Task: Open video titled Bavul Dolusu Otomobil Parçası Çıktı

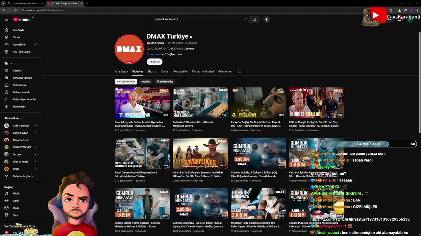Action: [x=136, y=174]
